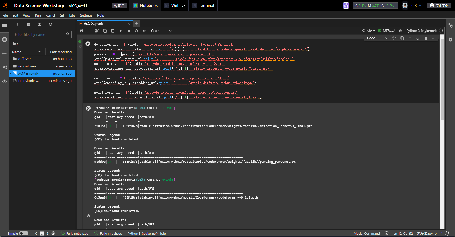Restart the kernel
Viewport: 455px width, 237px height.
pos(136,31)
